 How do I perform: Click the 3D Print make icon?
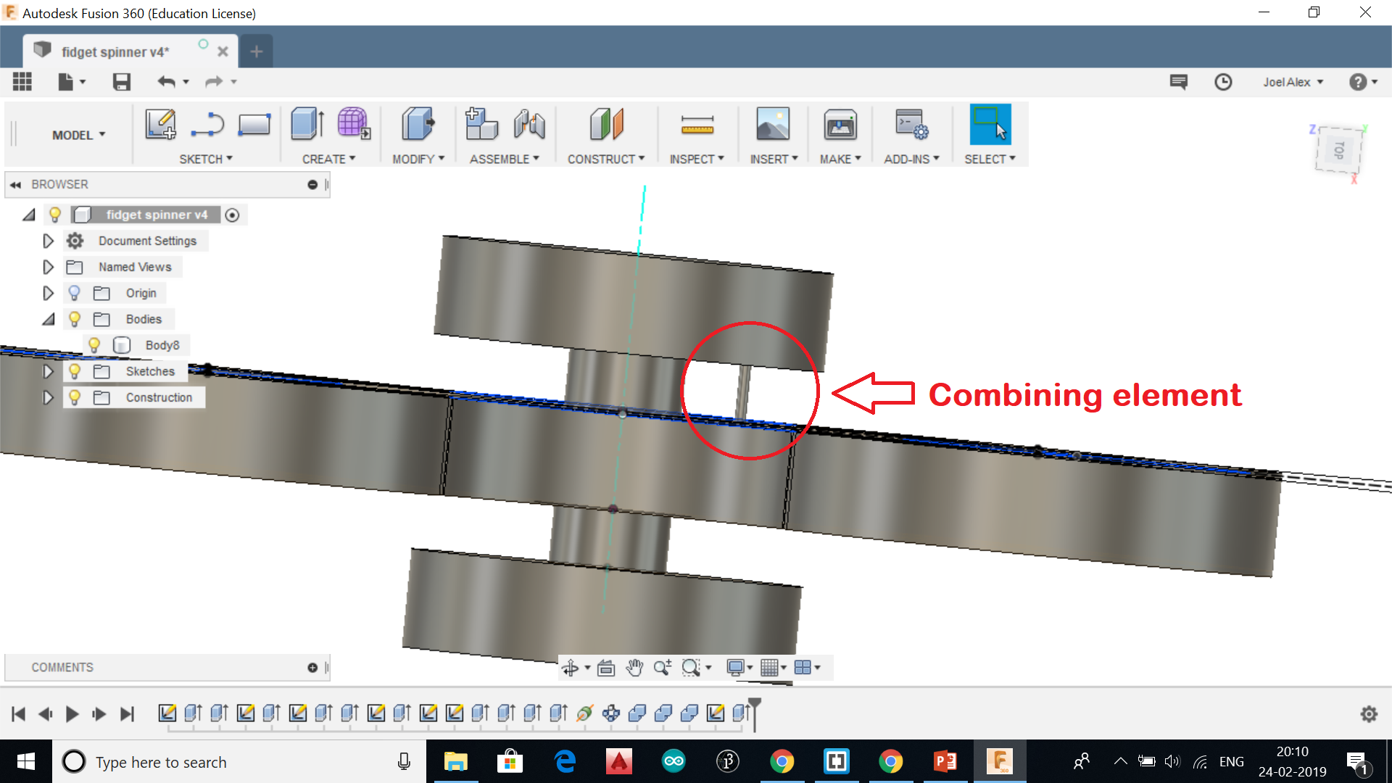point(840,125)
